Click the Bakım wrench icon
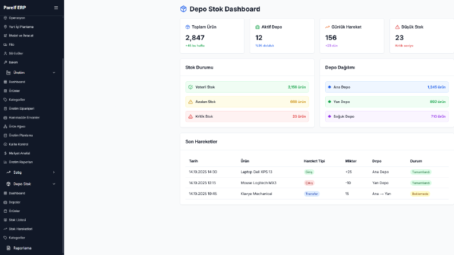 point(5,62)
